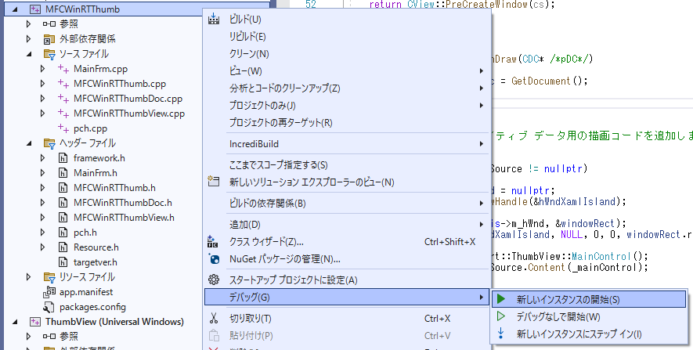
Task: Expand the pch.h tree node
Action: click(x=43, y=233)
